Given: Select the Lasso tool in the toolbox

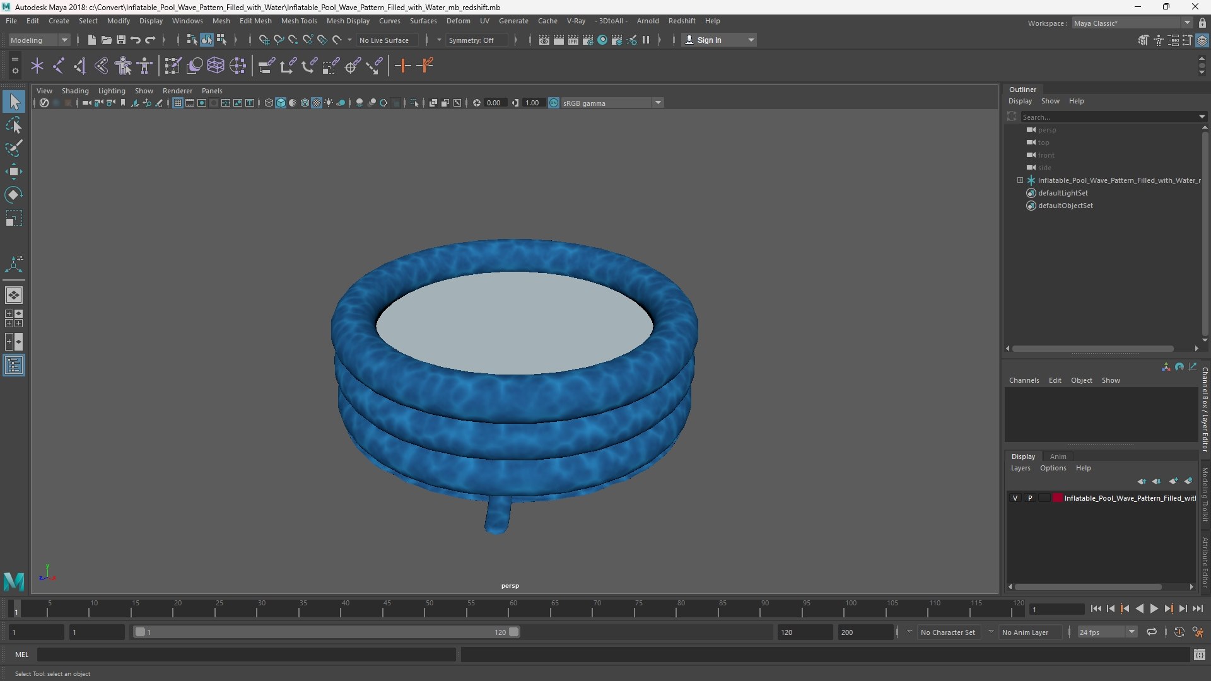Looking at the screenshot, I should point(14,125).
